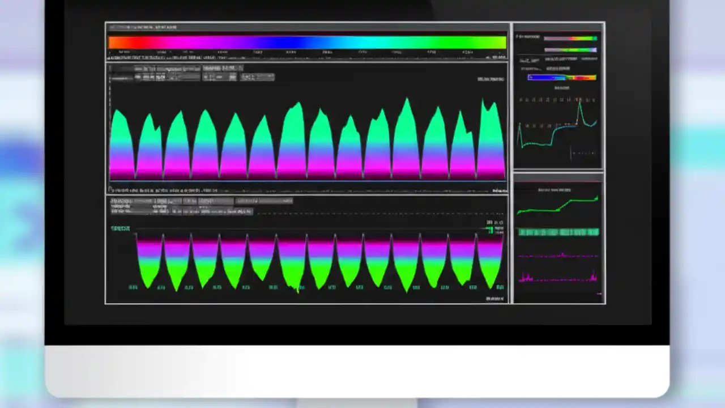Click the settings icon at the toolbar's right group
Screen dimensions: 725x408
258,77
